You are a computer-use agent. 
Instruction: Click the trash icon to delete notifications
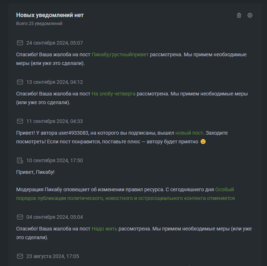coord(239,15)
